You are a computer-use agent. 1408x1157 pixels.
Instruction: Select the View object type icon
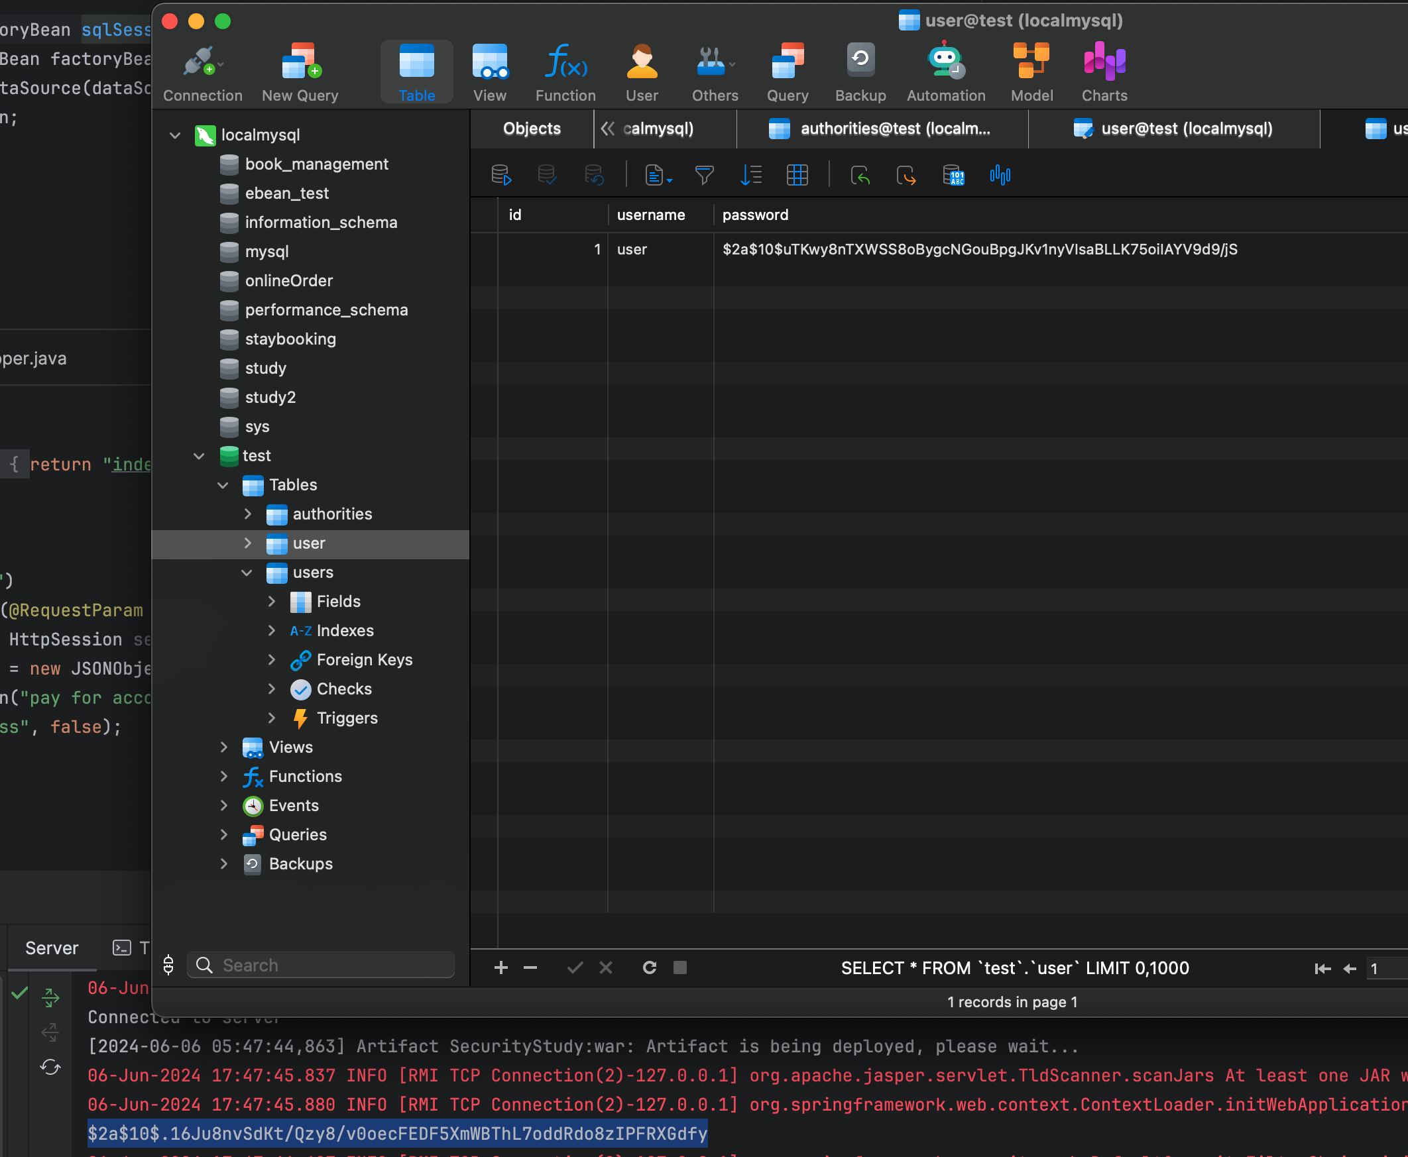(x=489, y=70)
